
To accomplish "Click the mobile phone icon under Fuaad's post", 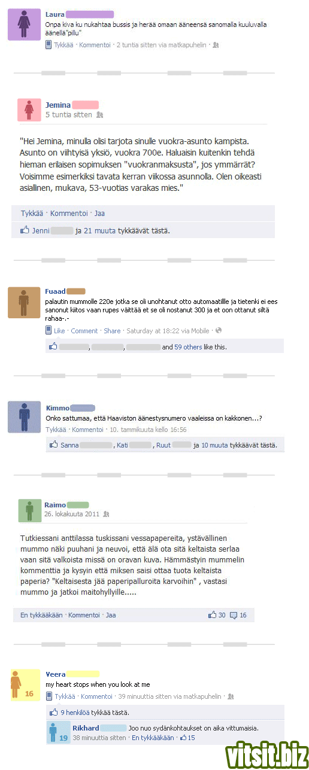I will 49,330.
